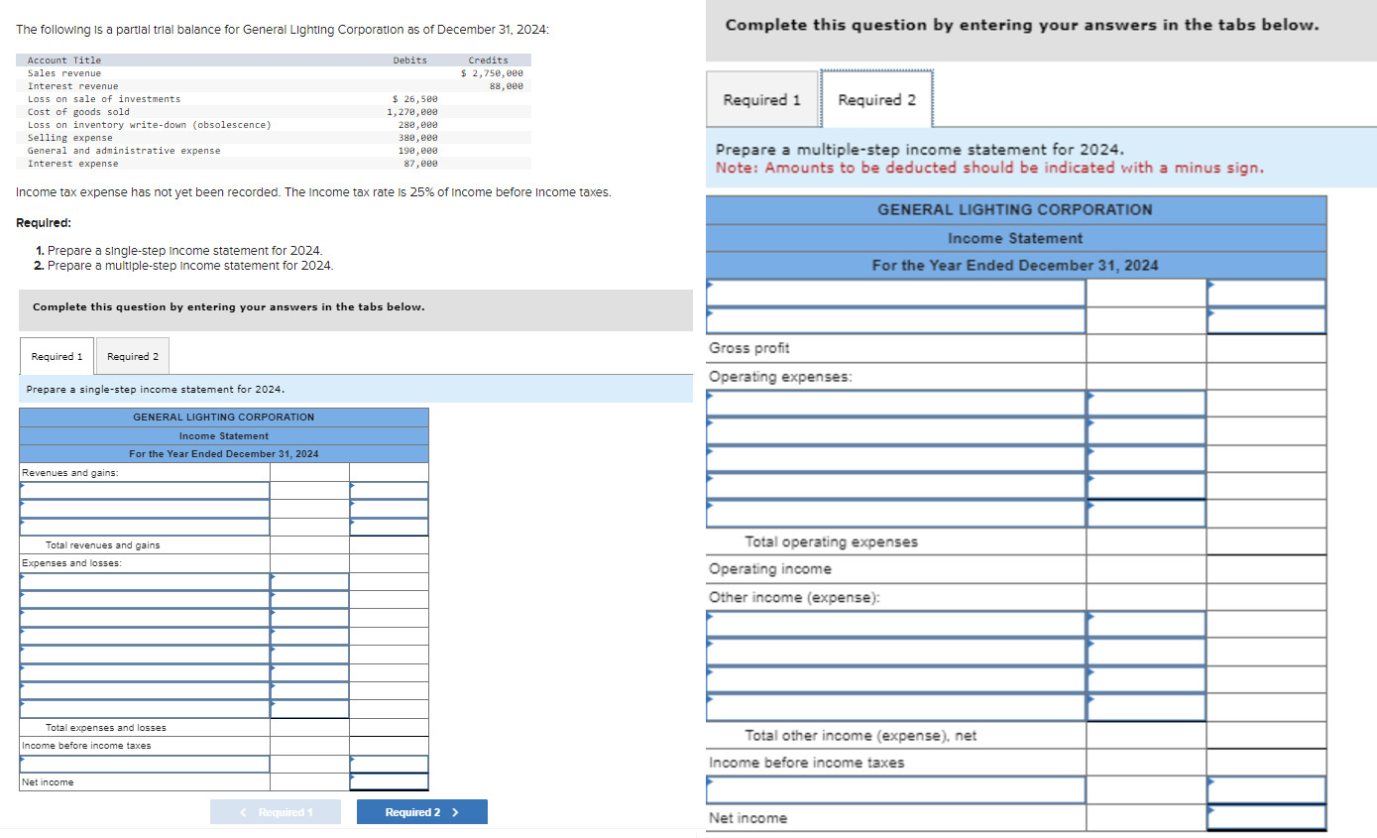Click the '1,270,000' debit value
Screen dimensions: 1377x838
coord(412,112)
